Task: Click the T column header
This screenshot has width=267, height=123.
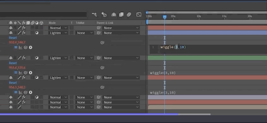Action: pyautogui.click(x=72, y=23)
